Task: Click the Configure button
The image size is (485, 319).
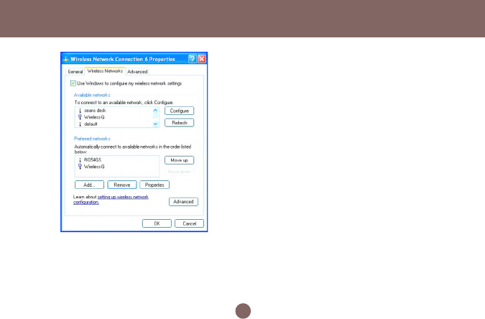Action: coord(179,111)
